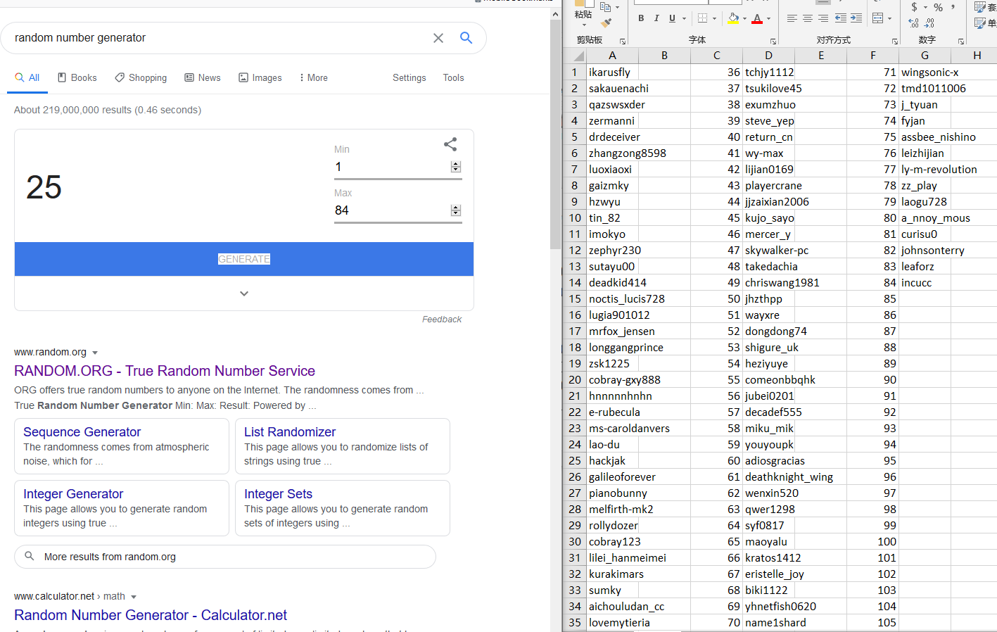997x632 pixels.
Task: Click the Format Painter brush icon
Action: click(606, 23)
